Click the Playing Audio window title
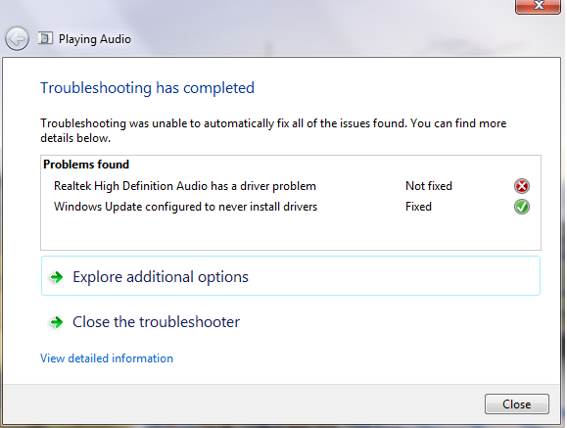The height and width of the screenshot is (428, 567). point(95,39)
